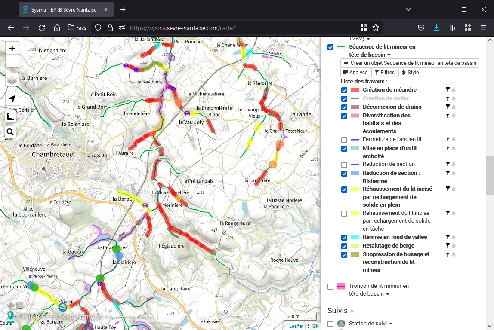Click filter icon next to Création de méandre
This screenshot has width=494, height=330.
point(448,90)
